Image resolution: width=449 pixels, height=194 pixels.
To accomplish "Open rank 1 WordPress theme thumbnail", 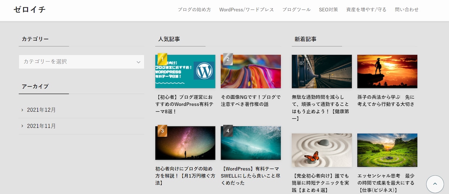I will coord(185,71).
